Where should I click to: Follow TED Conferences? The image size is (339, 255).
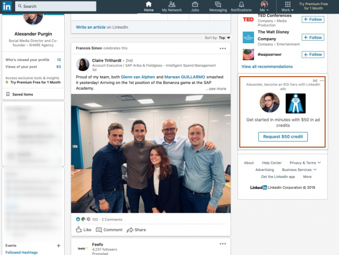[312, 19]
